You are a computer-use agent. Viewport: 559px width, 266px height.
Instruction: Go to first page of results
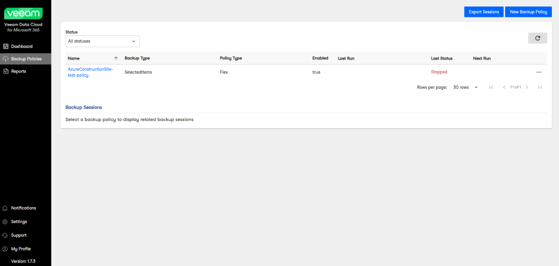(x=491, y=87)
